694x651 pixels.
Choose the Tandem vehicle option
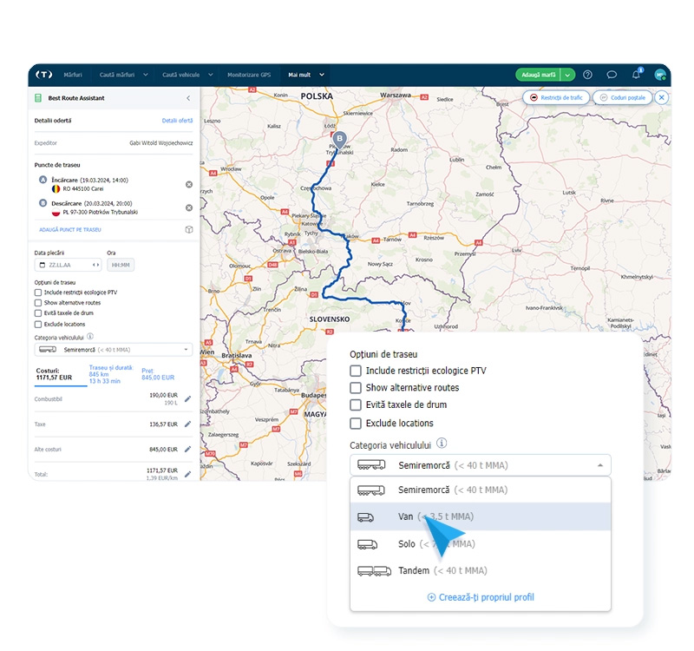[481, 570]
